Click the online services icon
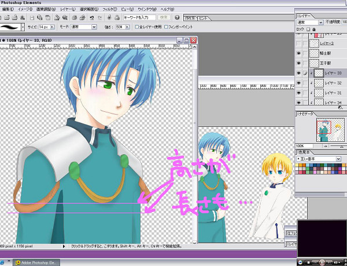The width and height of the screenshot is (347, 266). coord(65,17)
